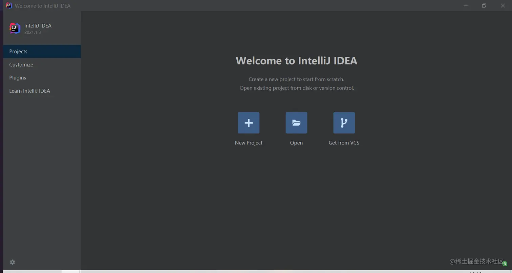This screenshot has width=512, height=273.
Task: Open the Plugins tab
Action: pos(42,77)
